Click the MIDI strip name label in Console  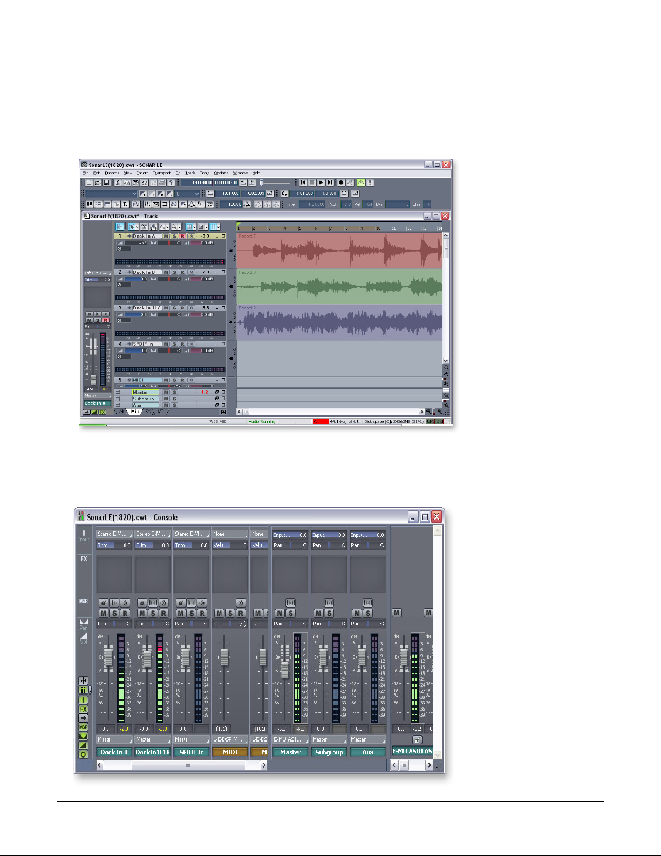pos(230,752)
